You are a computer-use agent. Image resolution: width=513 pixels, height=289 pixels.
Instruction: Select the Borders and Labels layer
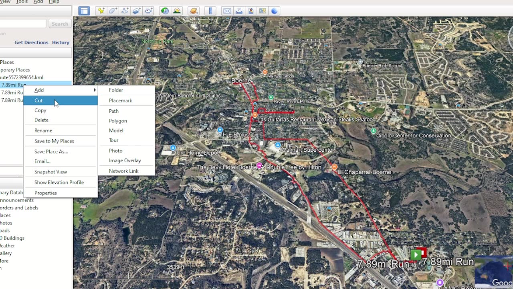[19, 208]
